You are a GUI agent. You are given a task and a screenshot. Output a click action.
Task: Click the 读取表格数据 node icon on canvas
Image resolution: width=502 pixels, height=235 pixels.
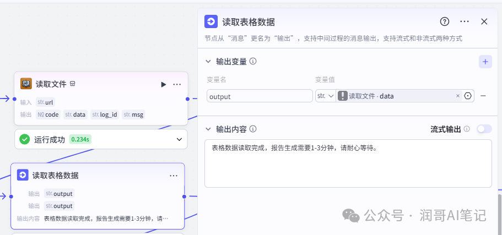[x=23, y=175]
